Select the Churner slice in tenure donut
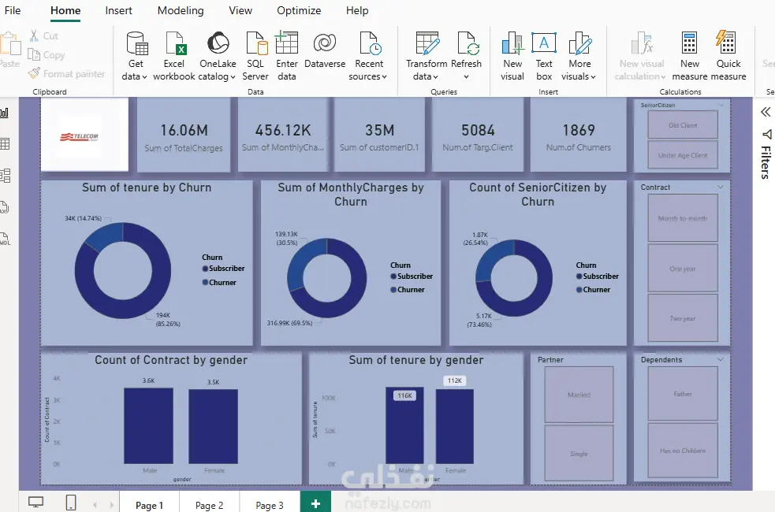Screen dimensions: 775x512 [x=102, y=236]
